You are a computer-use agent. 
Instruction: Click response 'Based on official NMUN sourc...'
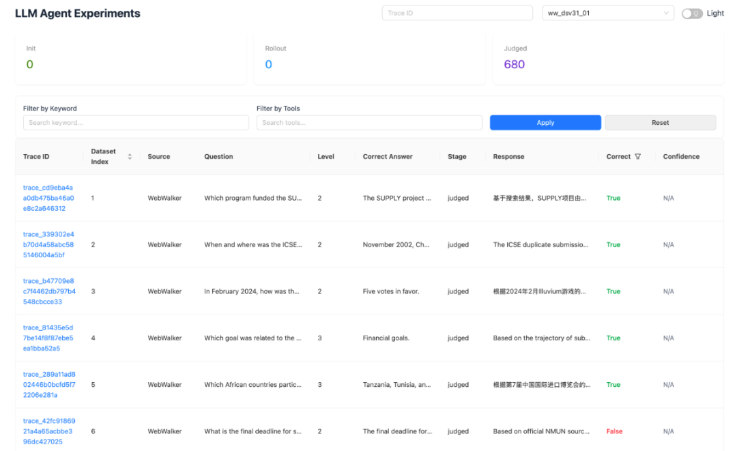[x=541, y=431]
